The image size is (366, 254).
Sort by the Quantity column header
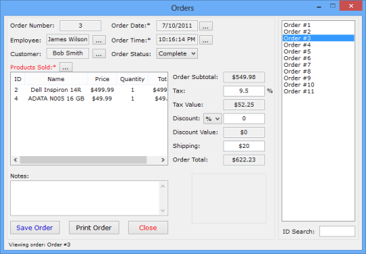coord(132,79)
